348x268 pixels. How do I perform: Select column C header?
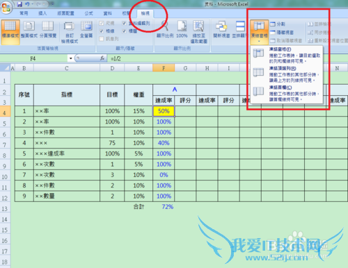[67, 68]
